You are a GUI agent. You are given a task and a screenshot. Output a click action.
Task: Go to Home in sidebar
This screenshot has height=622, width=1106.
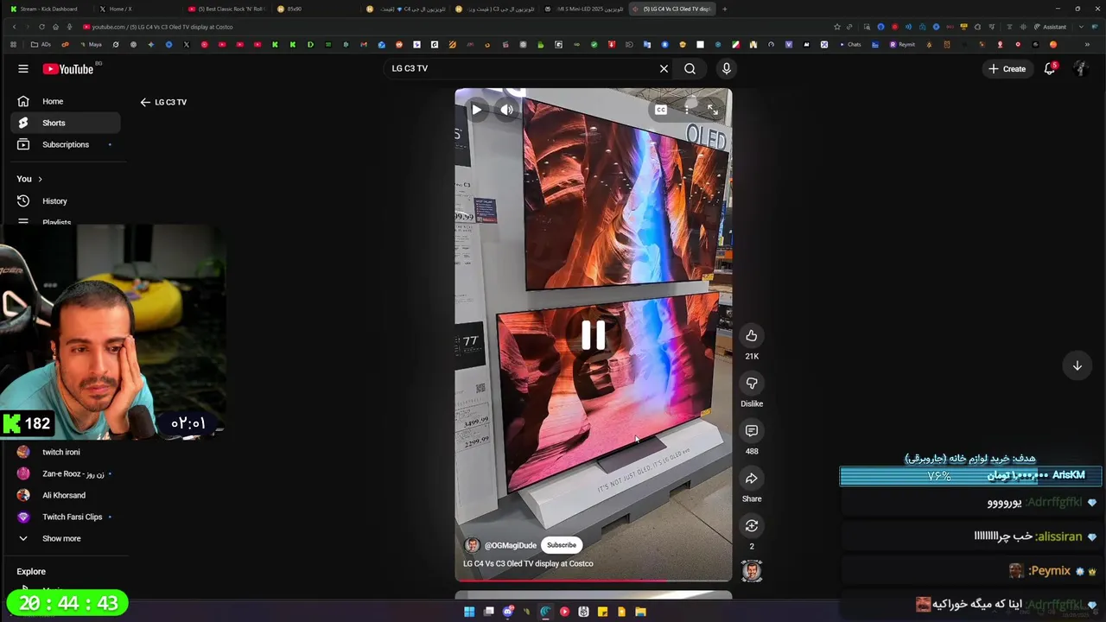[66, 101]
